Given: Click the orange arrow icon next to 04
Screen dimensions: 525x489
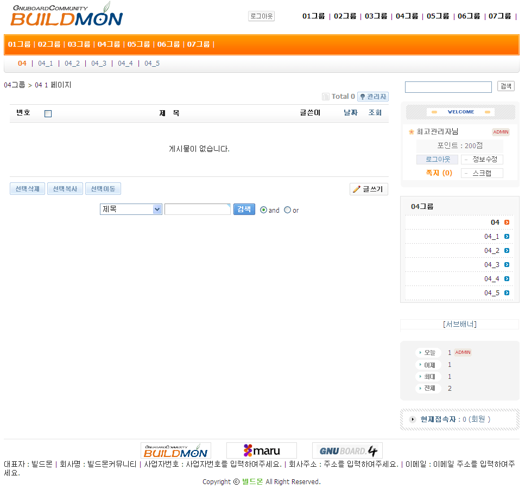Looking at the screenshot, I should 507,223.
